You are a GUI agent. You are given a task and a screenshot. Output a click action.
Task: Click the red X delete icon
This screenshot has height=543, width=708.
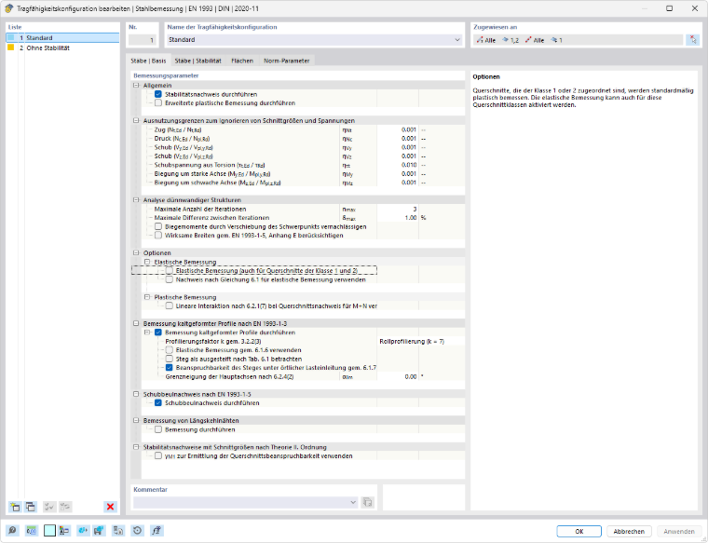tap(110, 507)
